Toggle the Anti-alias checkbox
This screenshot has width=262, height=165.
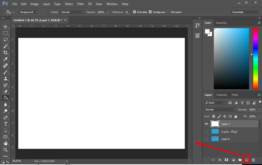coord(134,12)
